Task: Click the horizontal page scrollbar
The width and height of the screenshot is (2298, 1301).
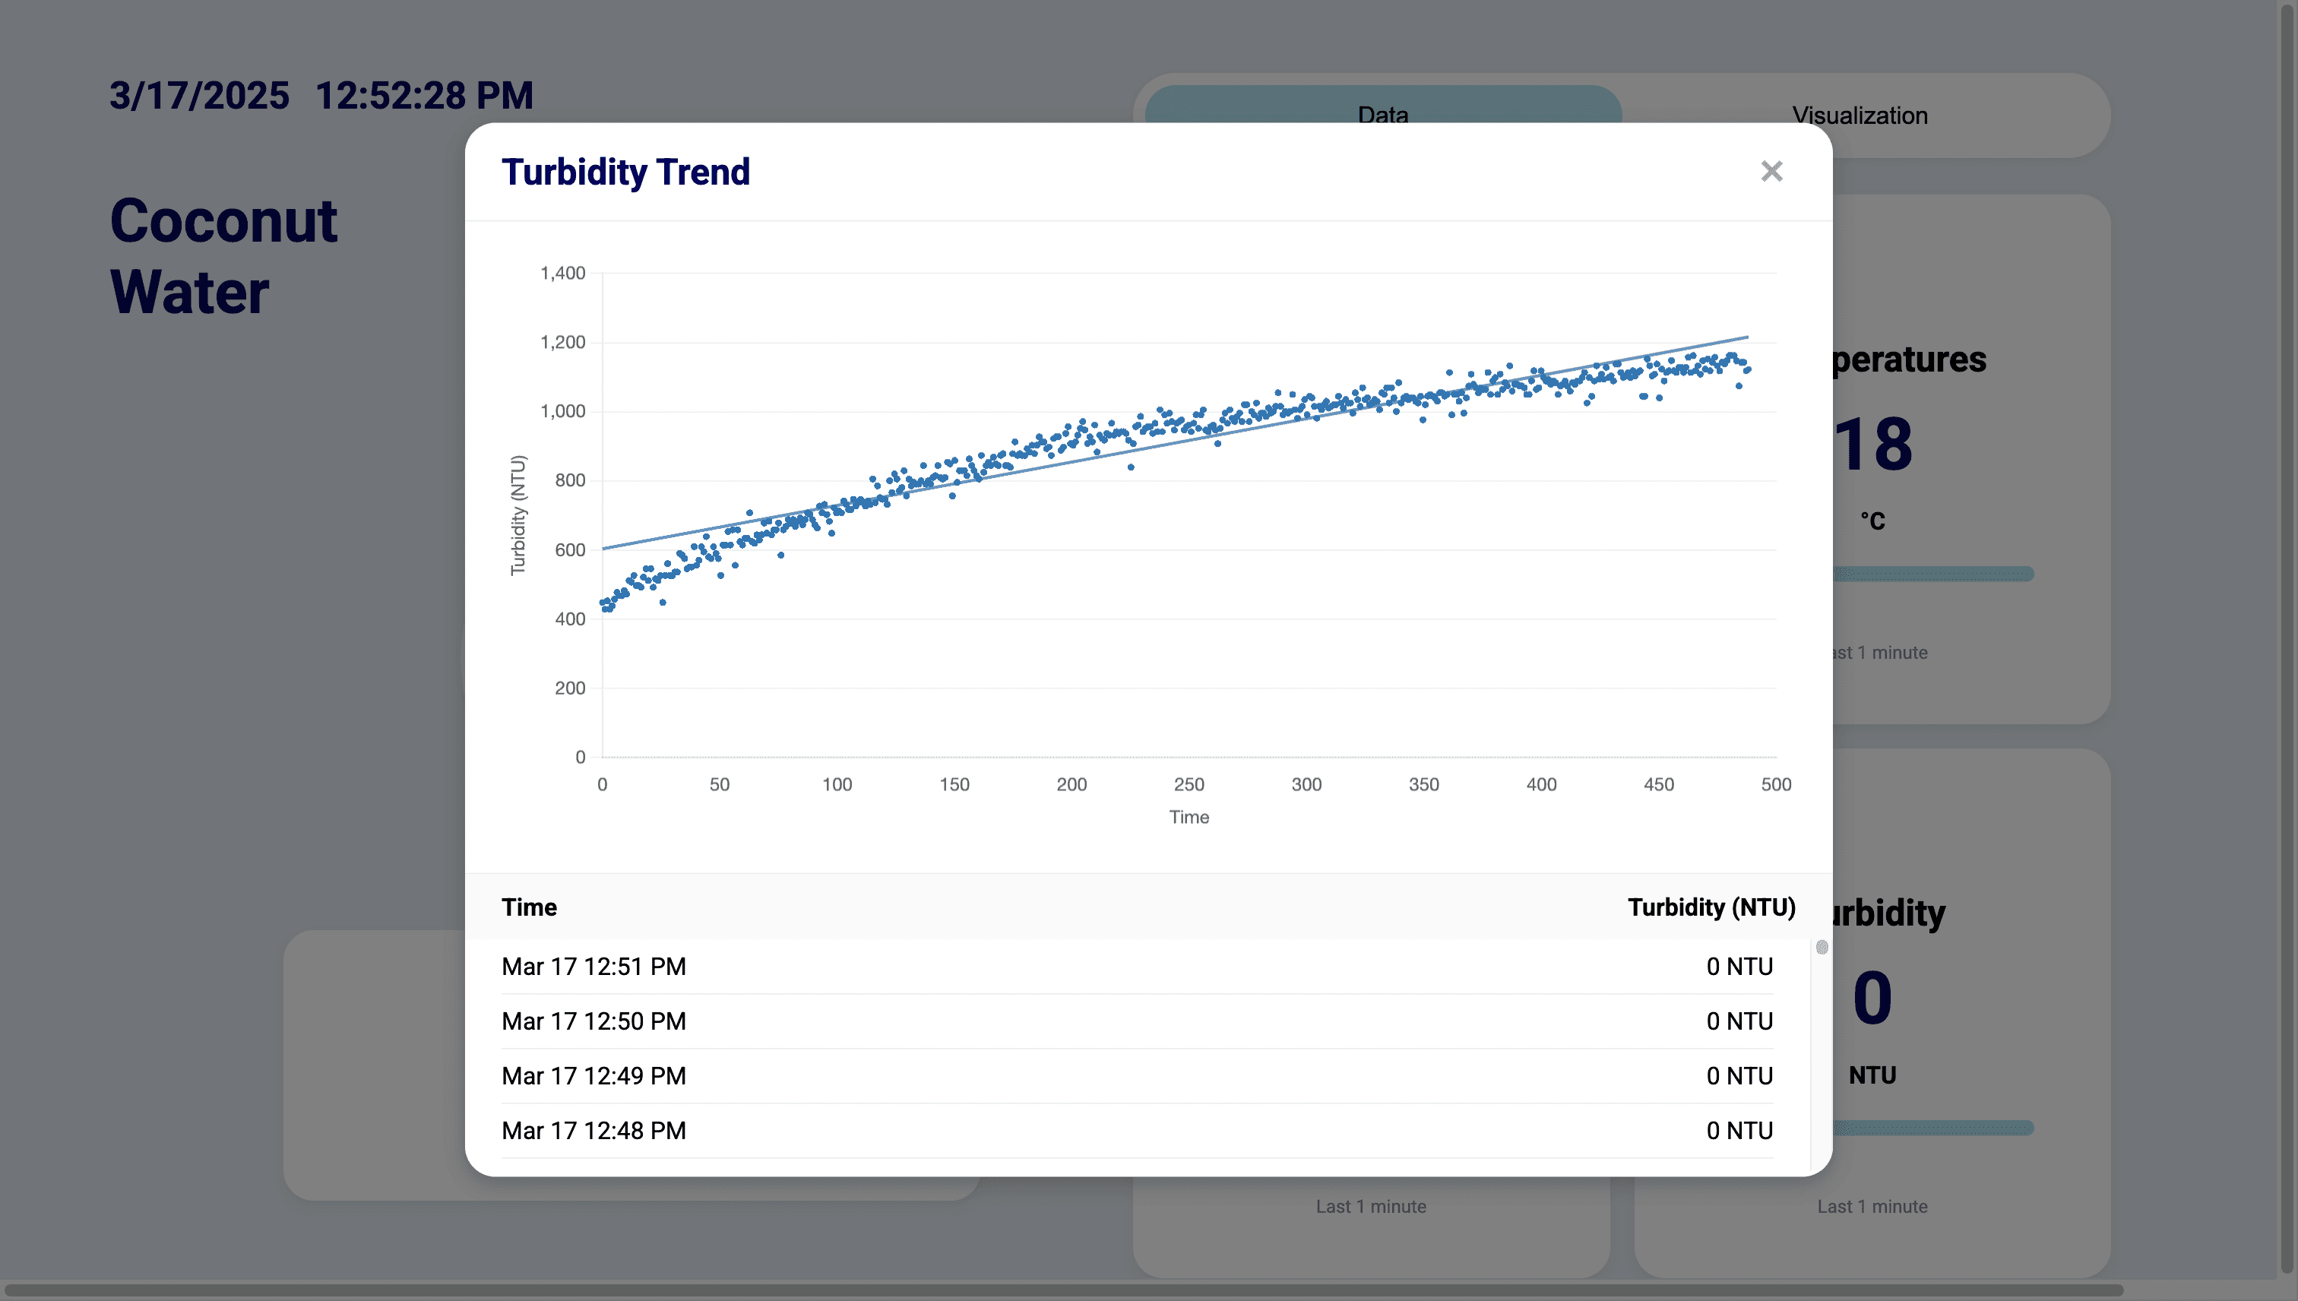Action: coord(1063,1290)
